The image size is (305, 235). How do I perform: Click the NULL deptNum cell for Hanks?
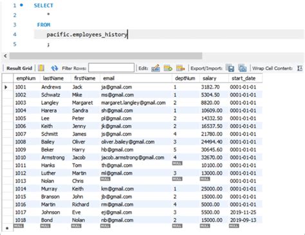click(177, 164)
